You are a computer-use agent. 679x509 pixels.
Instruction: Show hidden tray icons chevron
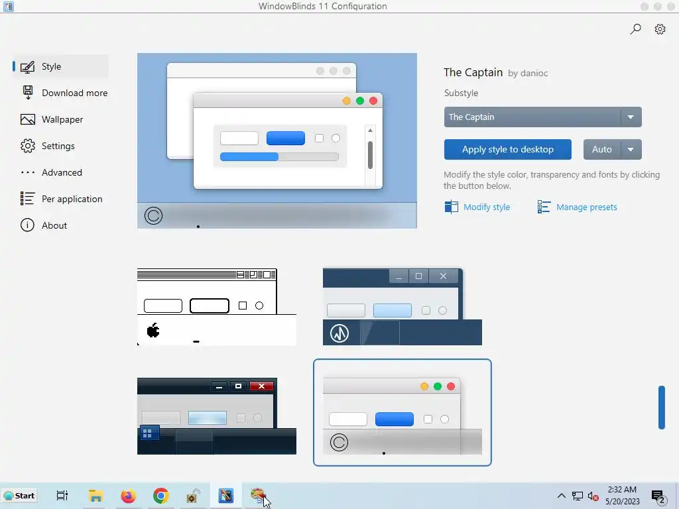click(x=561, y=496)
